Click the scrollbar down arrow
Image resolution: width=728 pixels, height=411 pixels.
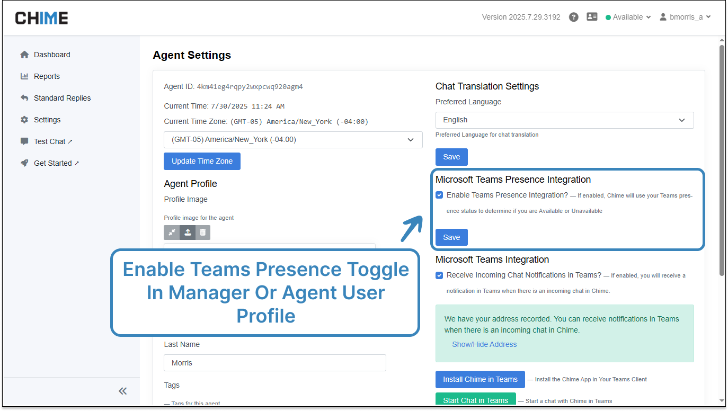(x=722, y=400)
